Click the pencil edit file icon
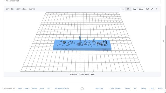166x93 pixels. coord(152,9)
